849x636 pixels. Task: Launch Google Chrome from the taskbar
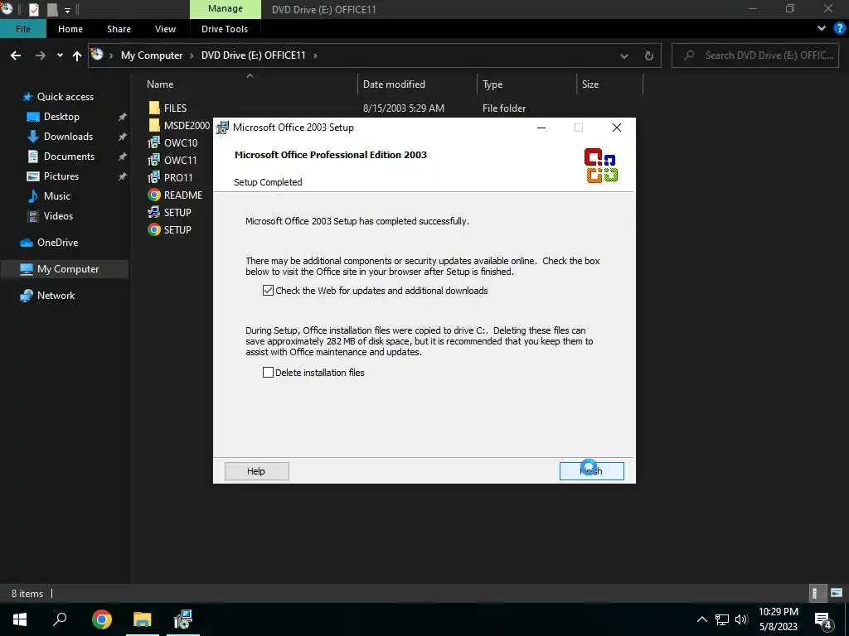tap(101, 619)
